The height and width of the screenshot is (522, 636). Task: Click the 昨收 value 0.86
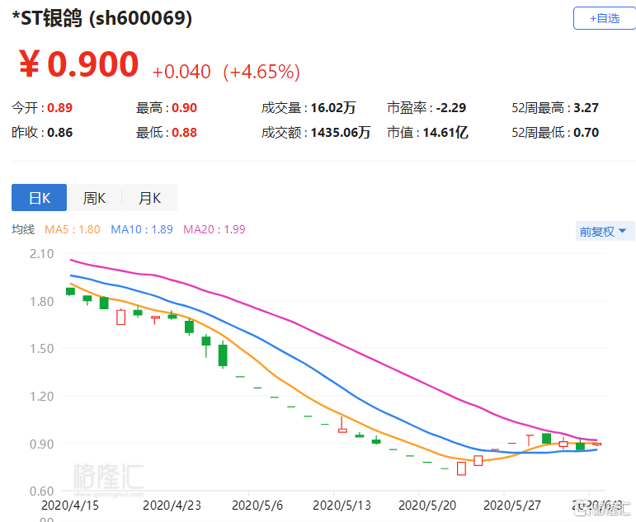pyautogui.click(x=59, y=133)
